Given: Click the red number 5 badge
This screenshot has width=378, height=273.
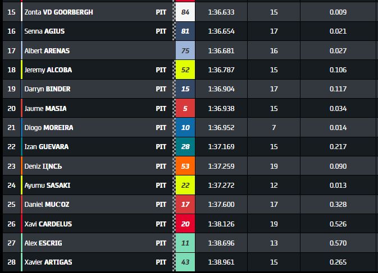Looking at the screenshot, I should (x=185, y=108).
